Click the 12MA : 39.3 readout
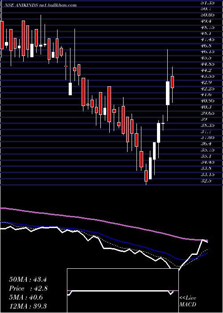The image size is (223, 313). (x=28, y=306)
